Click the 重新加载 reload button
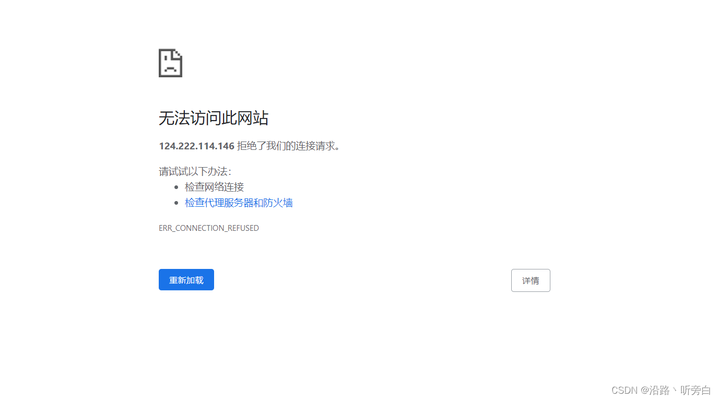This screenshot has width=718, height=400. [x=186, y=279]
